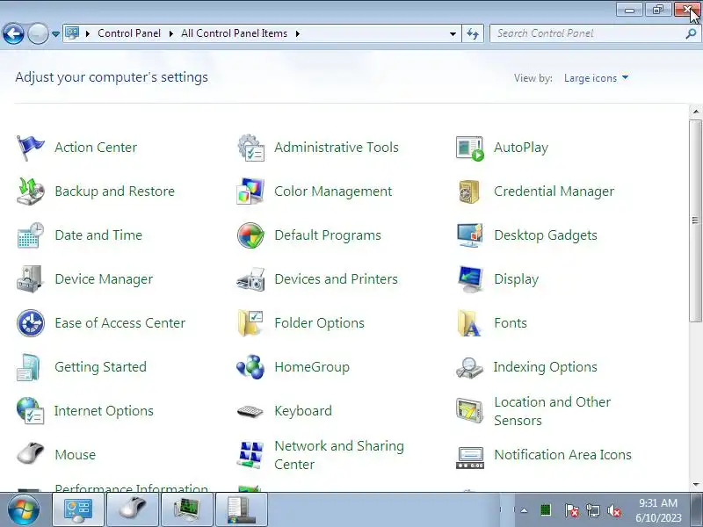This screenshot has width=703, height=527.
Task: Click the computer icon in address bar
Action: (72, 33)
